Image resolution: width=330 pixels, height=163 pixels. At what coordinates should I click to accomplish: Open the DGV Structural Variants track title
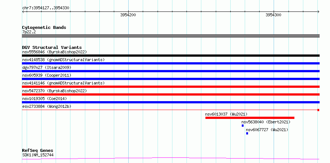52,47
